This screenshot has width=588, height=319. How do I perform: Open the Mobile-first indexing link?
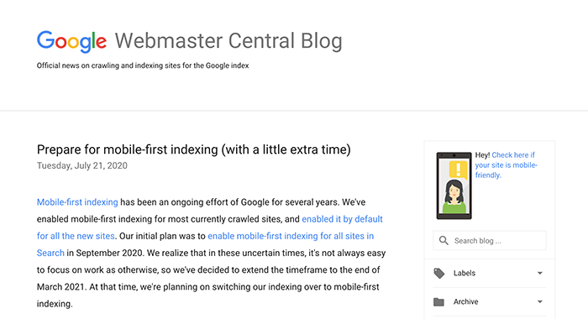77,202
